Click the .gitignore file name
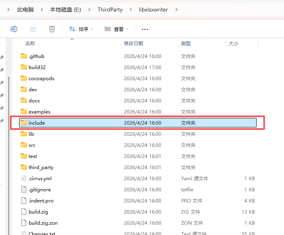This screenshot has width=284, height=235. (40, 190)
